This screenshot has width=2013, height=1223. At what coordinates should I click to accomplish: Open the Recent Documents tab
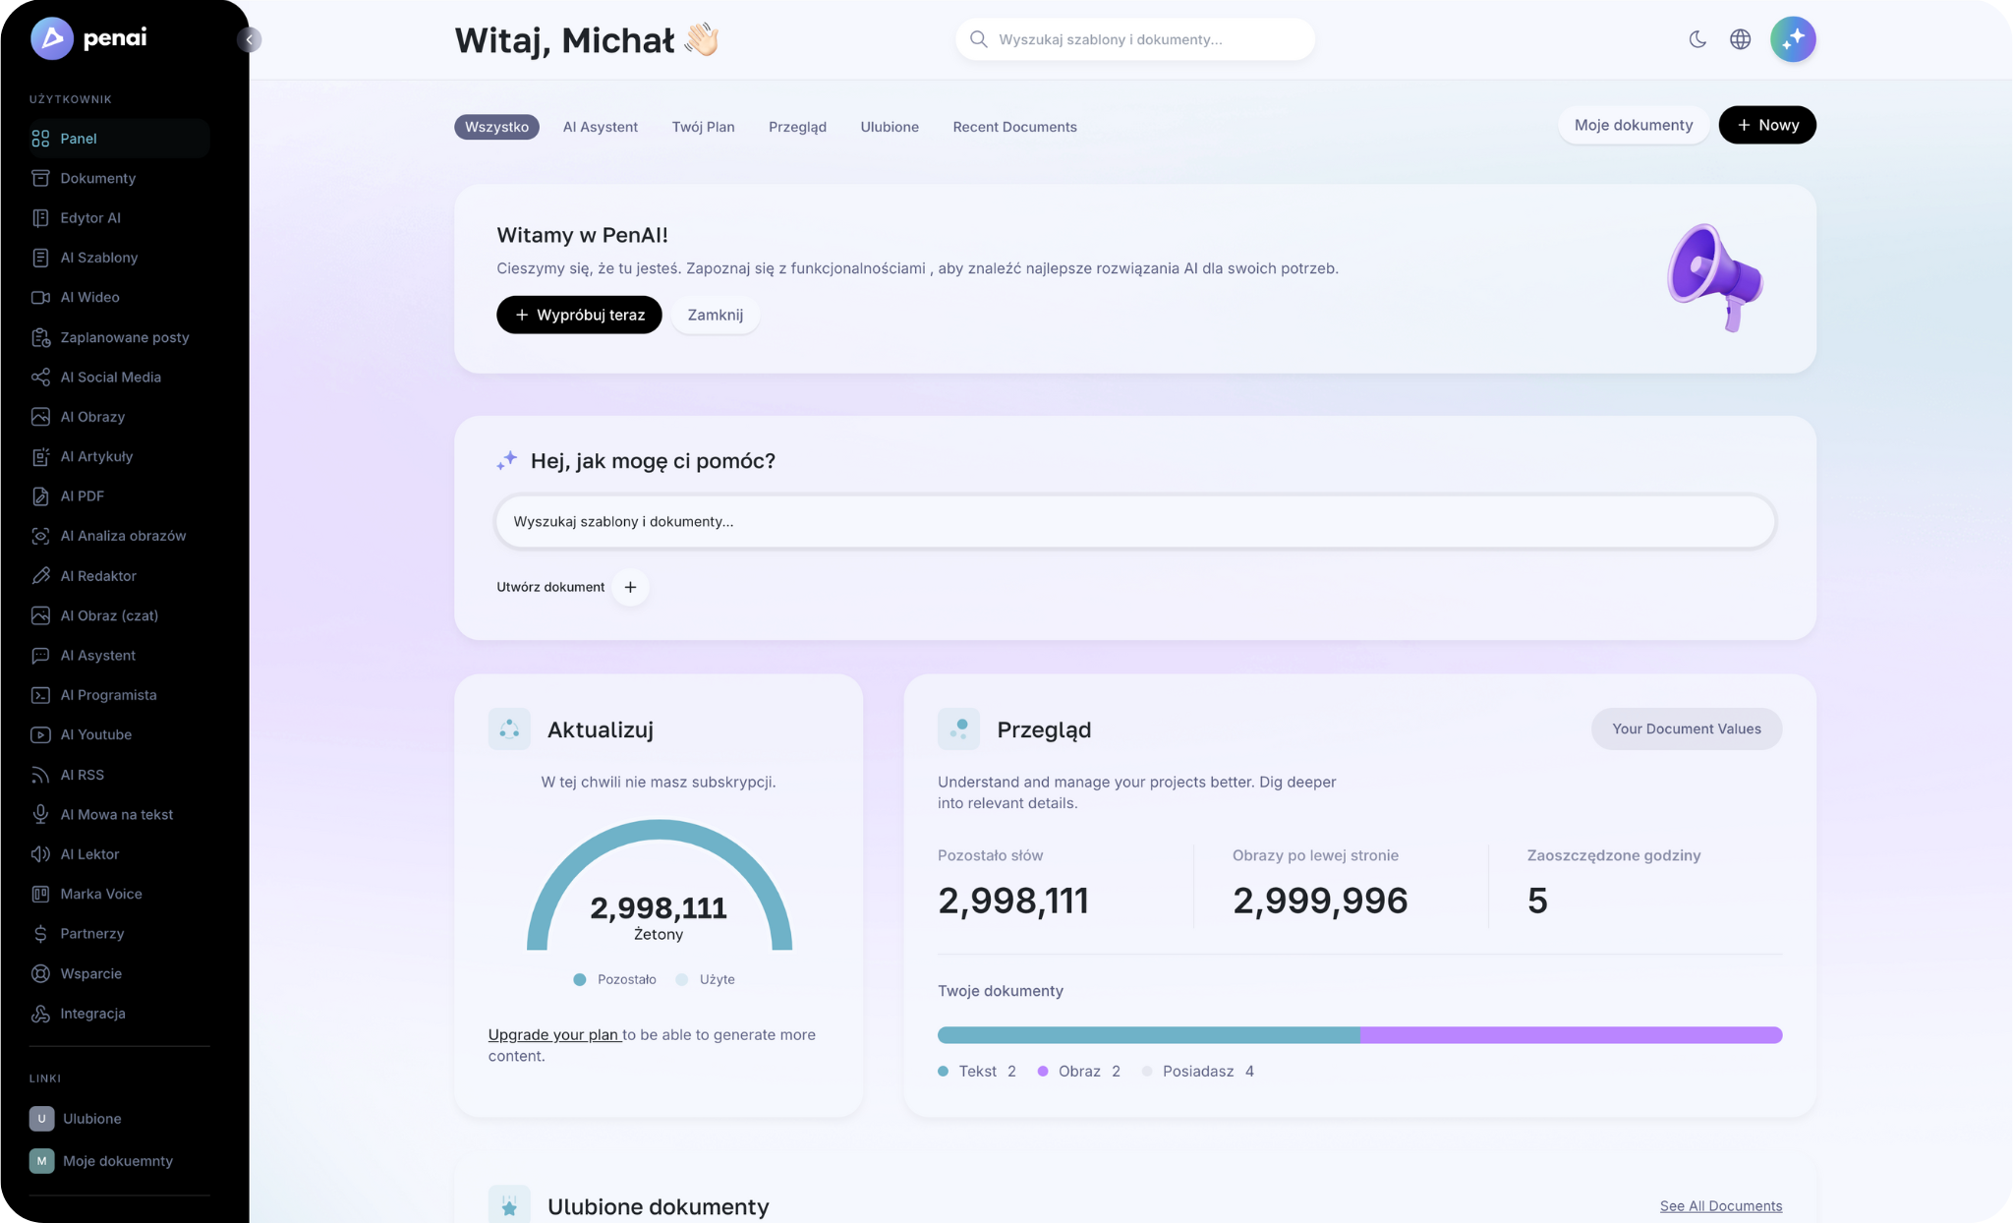(x=1014, y=127)
